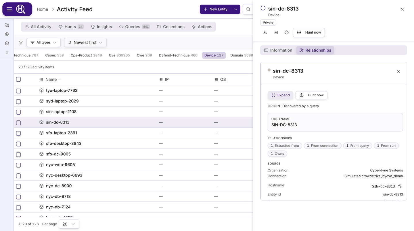This screenshot has width=414, height=231.
Task: Check the sin-laptop-2108 row checkbox
Action: 18,112
